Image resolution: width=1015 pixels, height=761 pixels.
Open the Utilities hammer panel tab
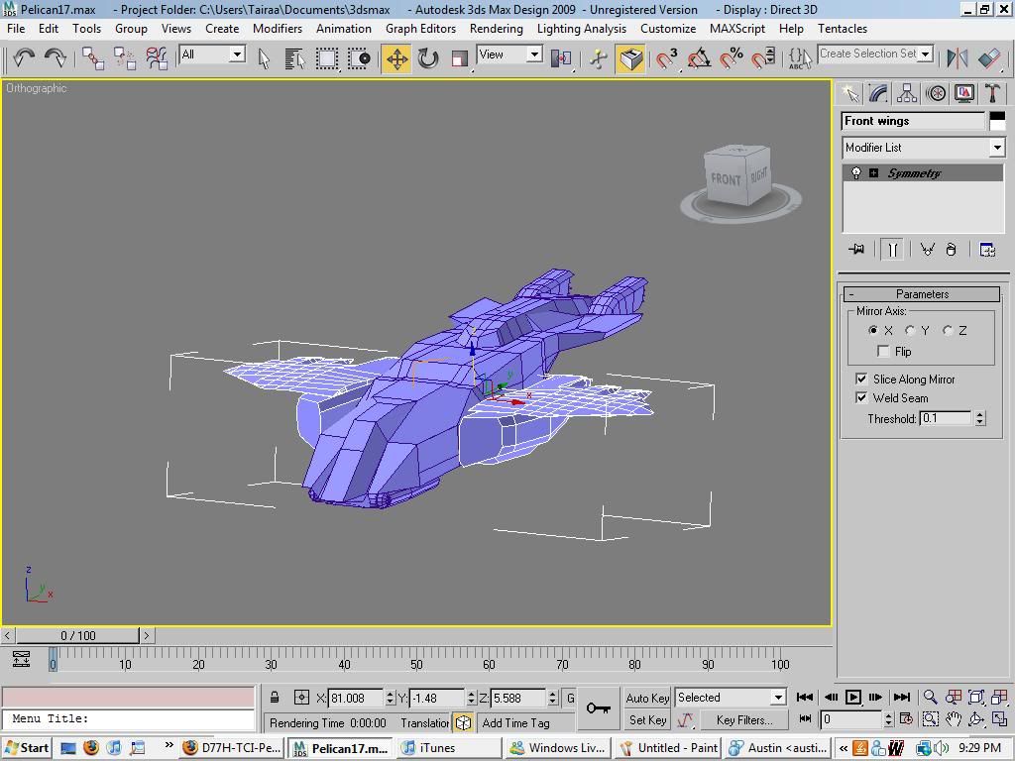click(992, 93)
